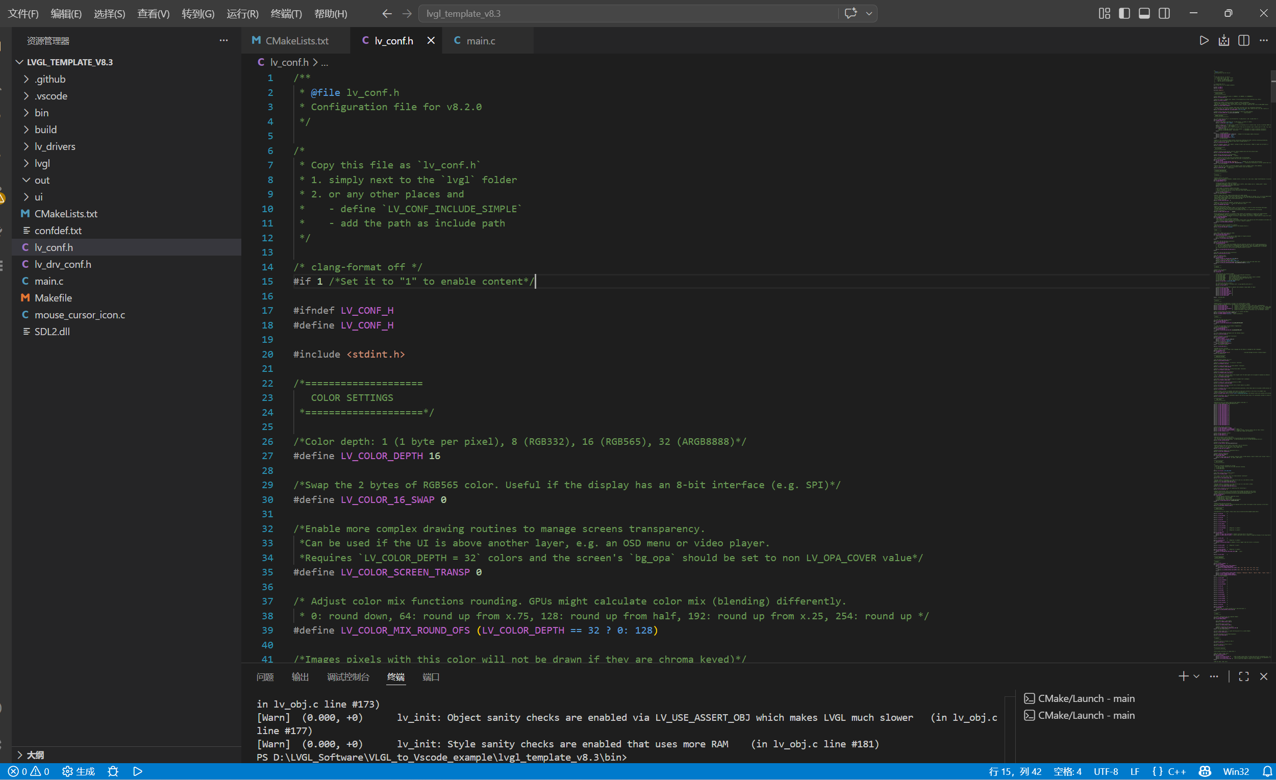This screenshot has width=1276, height=780.
Task: Open lv_drv_conf.h in the explorer
Action: click(127, 264)
